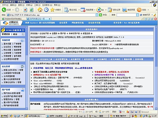Click the Start (开始) button on taskbar
158x118 pixels.
tap(4, 116)
